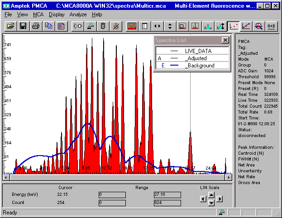Open a spectrum file with the folder icon
Viewport: 282px width, 218px height.
click(x=10, y=26)
